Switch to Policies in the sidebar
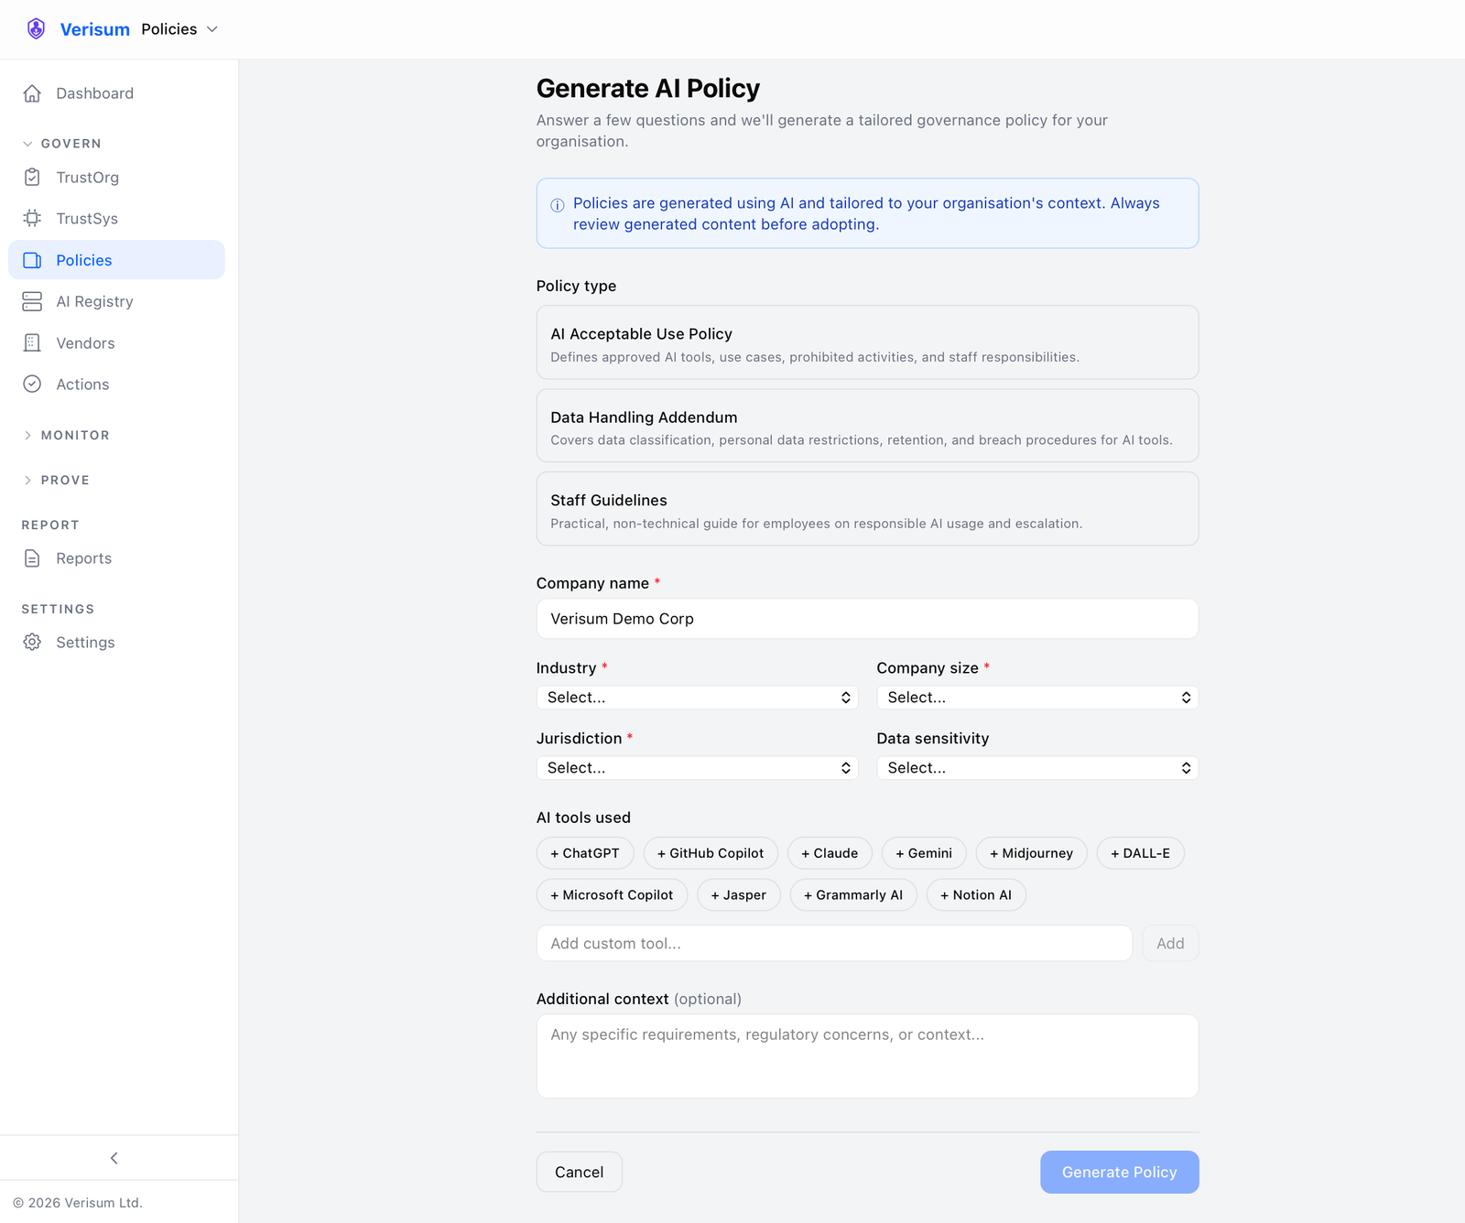The image size is (1465, 1223). (84, 260)
